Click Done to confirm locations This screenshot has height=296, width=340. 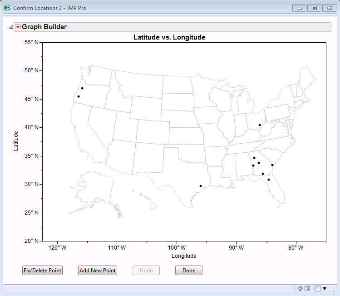189,271
